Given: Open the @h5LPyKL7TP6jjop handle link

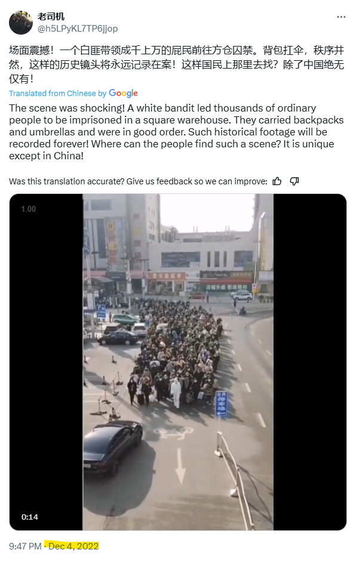Looking at the screenshot, I should tap(78, 28).
